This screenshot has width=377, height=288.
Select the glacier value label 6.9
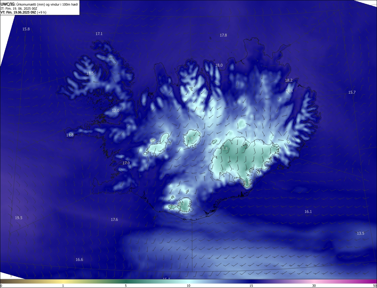[190, 138]
